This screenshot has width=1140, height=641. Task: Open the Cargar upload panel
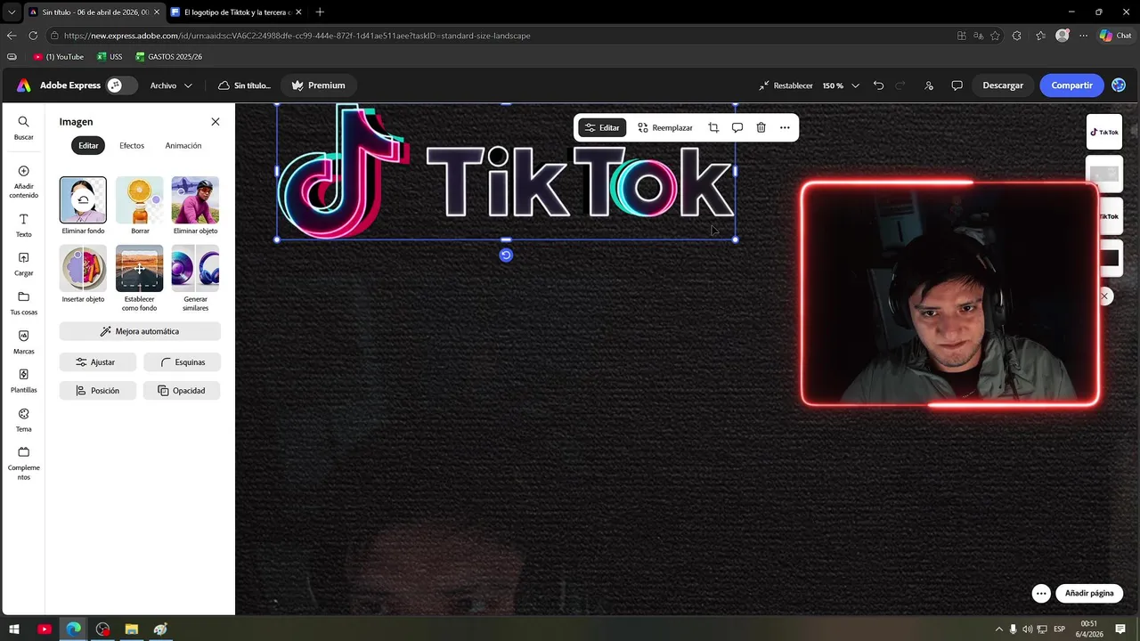point(23,264)
